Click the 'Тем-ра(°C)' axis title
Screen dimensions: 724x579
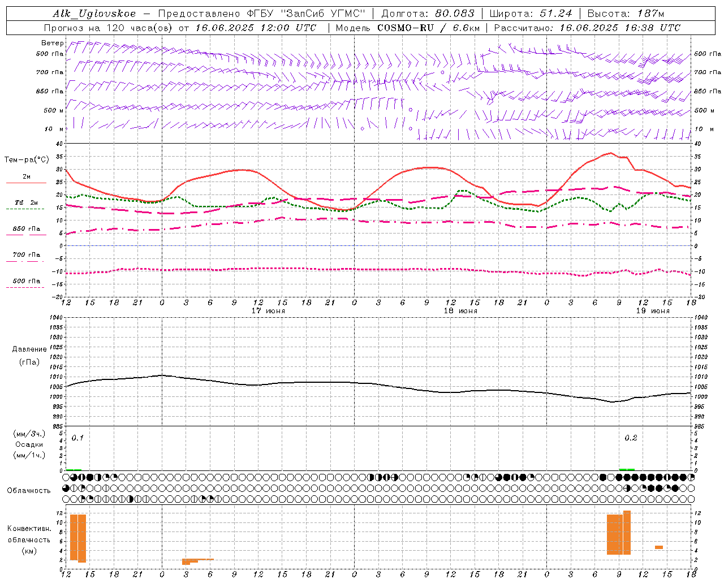pos(27,160)
